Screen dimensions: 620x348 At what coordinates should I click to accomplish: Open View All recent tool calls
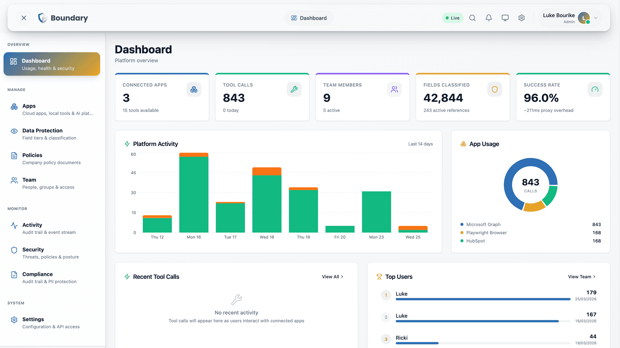pyautogui.click(x=332, y=277)
